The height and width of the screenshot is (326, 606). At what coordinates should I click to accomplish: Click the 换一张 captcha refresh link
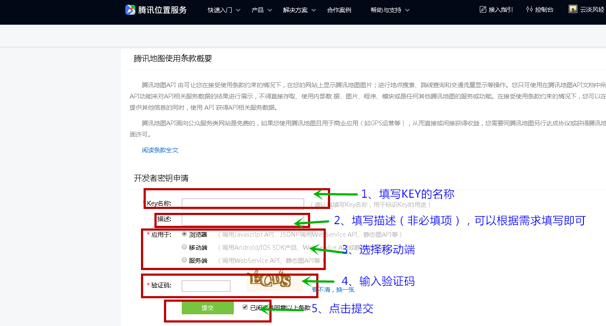[345, 290]
